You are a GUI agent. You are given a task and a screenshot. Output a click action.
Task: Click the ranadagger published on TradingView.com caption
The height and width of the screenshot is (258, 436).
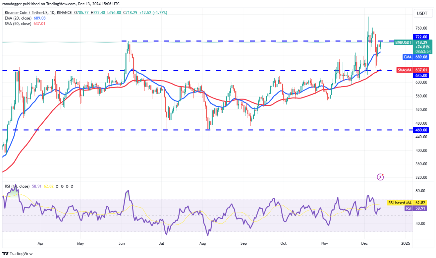61,4
